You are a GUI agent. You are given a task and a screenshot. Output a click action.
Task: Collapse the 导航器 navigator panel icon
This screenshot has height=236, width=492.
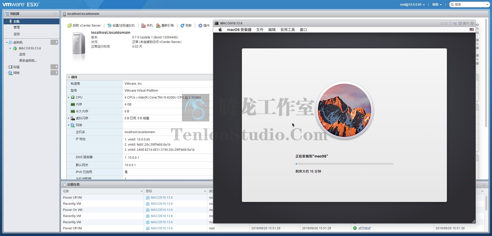pyautogui.click(x=55, y=14)
